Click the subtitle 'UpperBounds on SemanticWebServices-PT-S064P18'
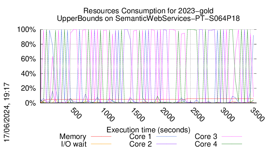 (148, 19)
